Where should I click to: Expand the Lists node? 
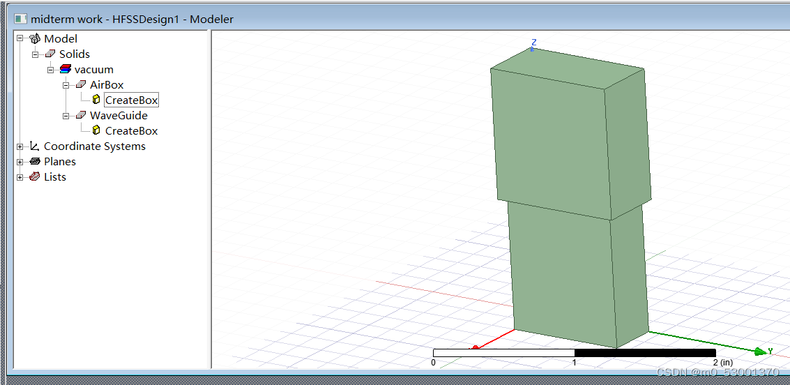pyautogui.click(x=20, y=177)
